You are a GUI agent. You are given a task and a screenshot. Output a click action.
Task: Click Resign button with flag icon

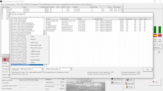click(x=129, y=87)
